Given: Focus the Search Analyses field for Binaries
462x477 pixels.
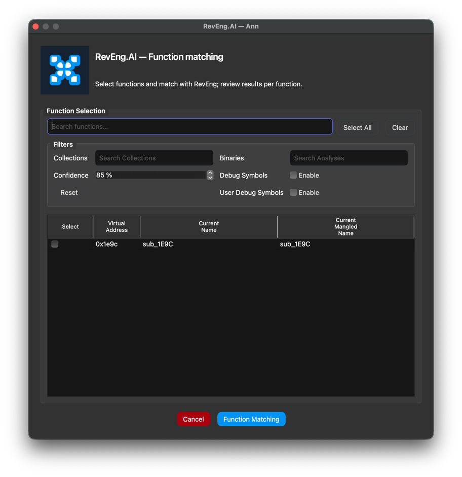Looking at the screenshot, I should pyautogui.click(x=349, y=158).
